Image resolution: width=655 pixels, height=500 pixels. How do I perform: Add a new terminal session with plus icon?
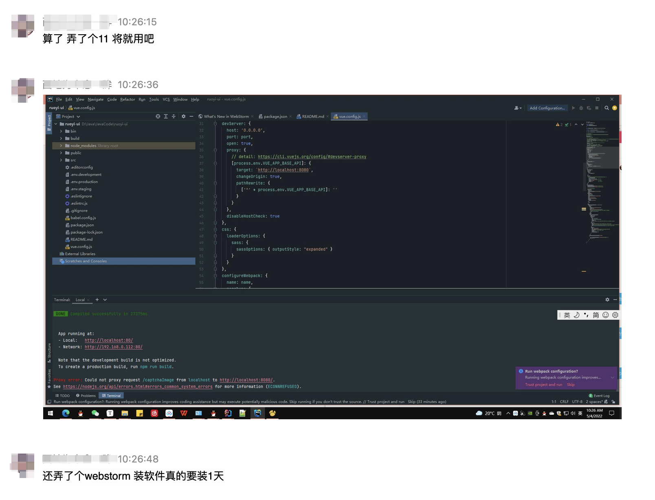tap(97, 300)
